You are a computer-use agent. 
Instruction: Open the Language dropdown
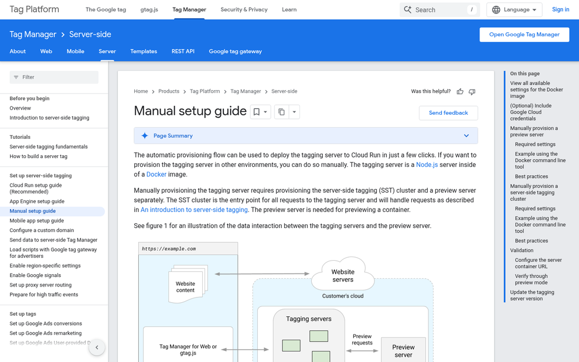click(515, 9)
